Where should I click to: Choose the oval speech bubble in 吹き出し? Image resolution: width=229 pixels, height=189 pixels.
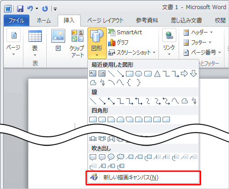(111, 157)
